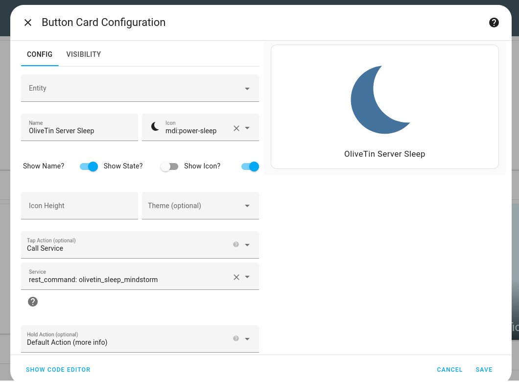The image size is (519, 382).
Task: Save the button card configuration
Action: (484, 370)
